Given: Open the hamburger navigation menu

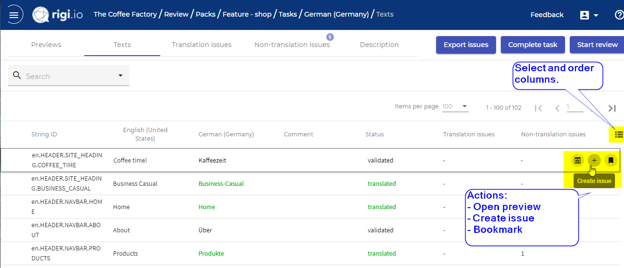Looking at the screenshot, I should coord(14,15).
